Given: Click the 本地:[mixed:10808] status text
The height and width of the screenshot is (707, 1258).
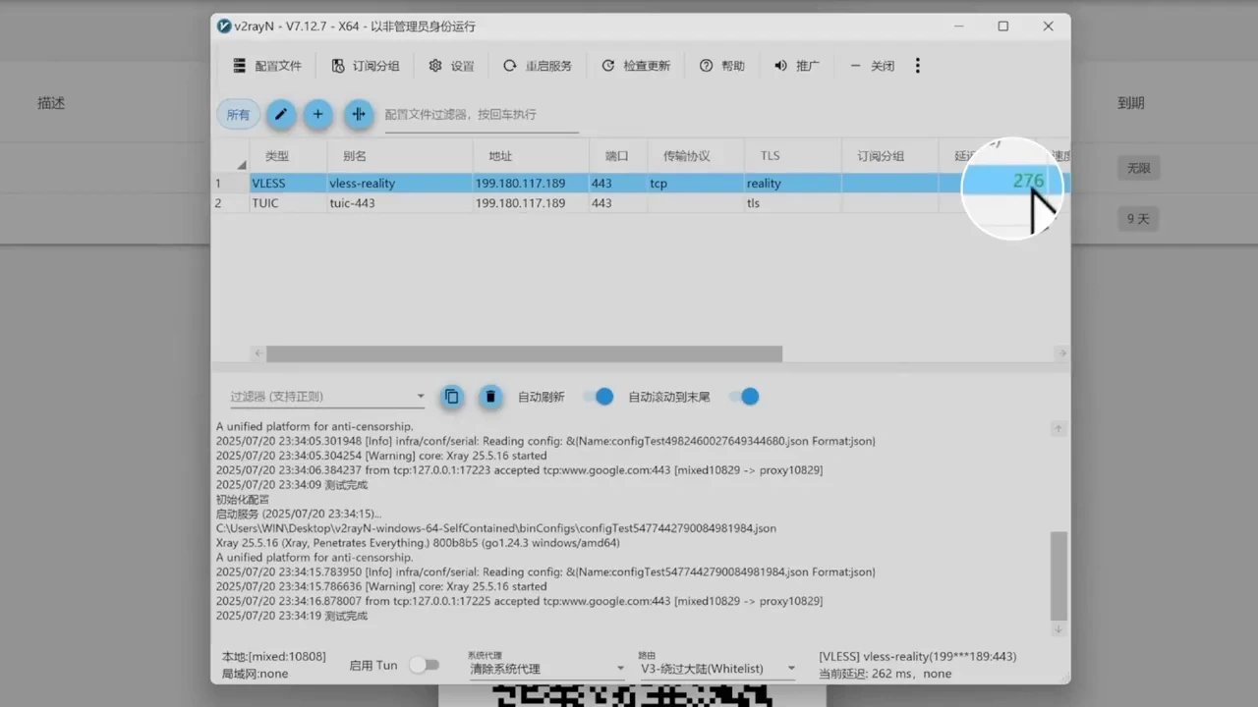Looking at the screenshot, I should 273,657.
